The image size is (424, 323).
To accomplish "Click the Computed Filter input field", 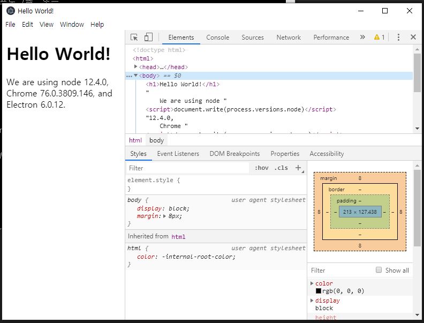I will [x=340, y=271].
